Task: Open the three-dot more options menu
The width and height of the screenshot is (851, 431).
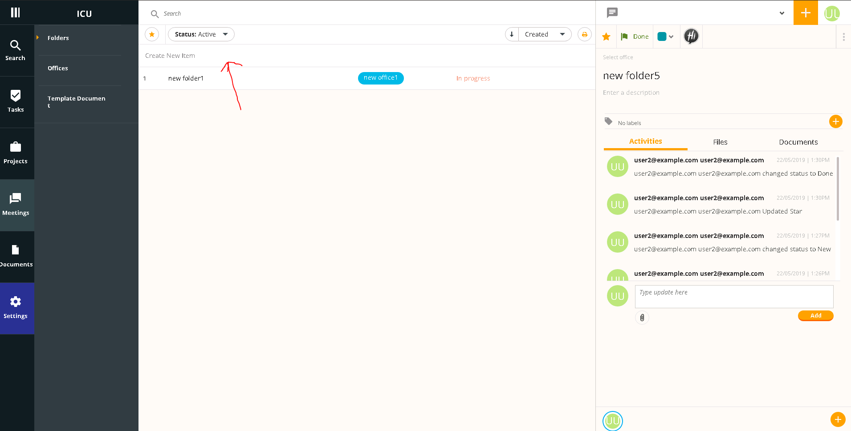Action: [843, 37]
